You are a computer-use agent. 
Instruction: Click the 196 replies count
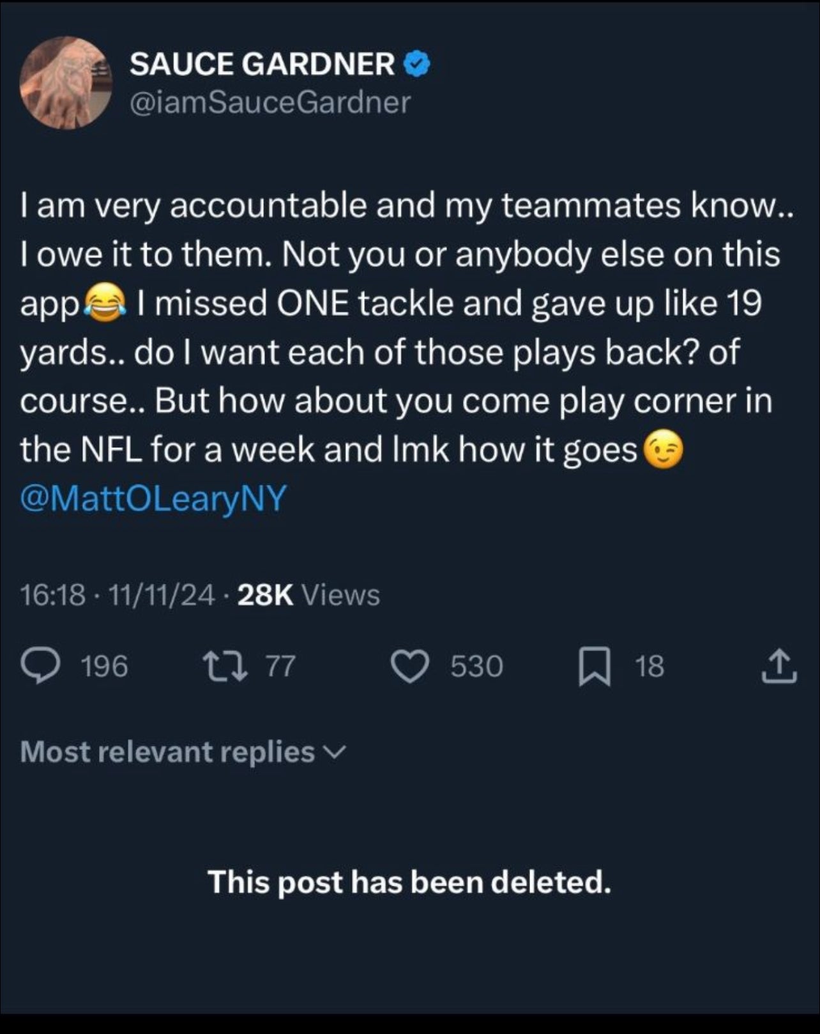[x=105, y=666]
